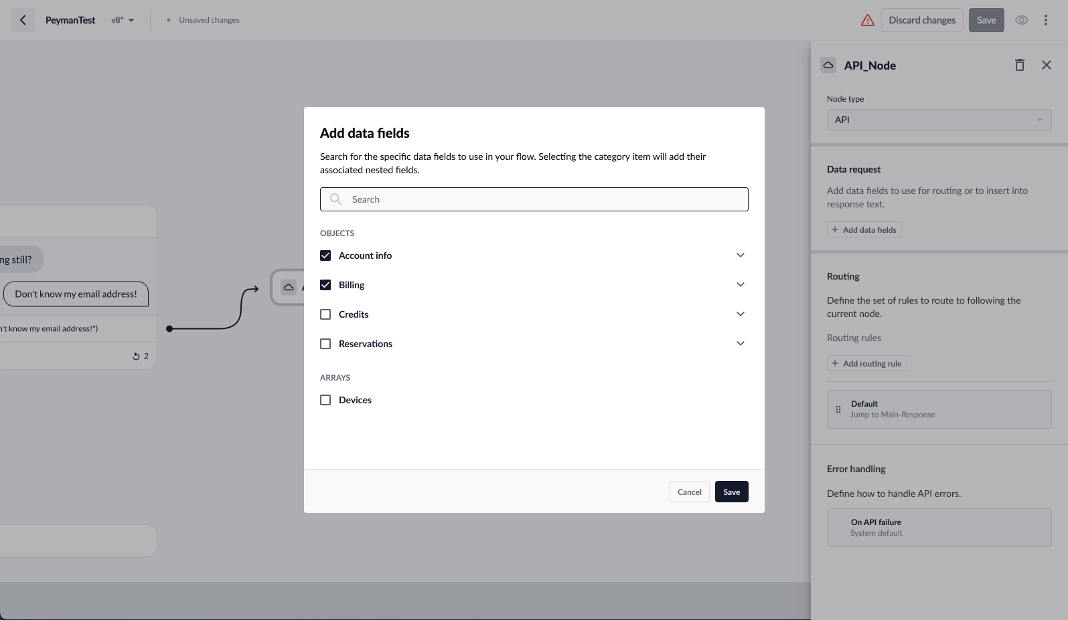Expand the Reservations chevron

pyautogui.click(x=741, y=344)
